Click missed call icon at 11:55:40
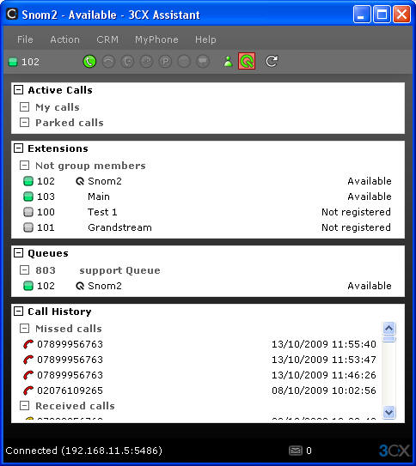The width and height of the screenshot is (416, 466). click(x=28, y=344)
